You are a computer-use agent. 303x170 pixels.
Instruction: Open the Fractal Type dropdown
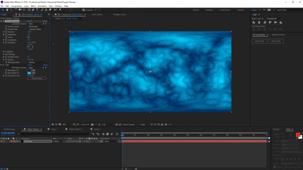37,29
